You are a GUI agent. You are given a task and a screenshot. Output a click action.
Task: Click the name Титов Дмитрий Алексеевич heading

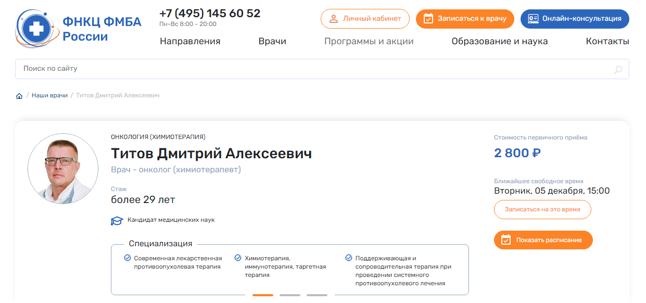211,154
